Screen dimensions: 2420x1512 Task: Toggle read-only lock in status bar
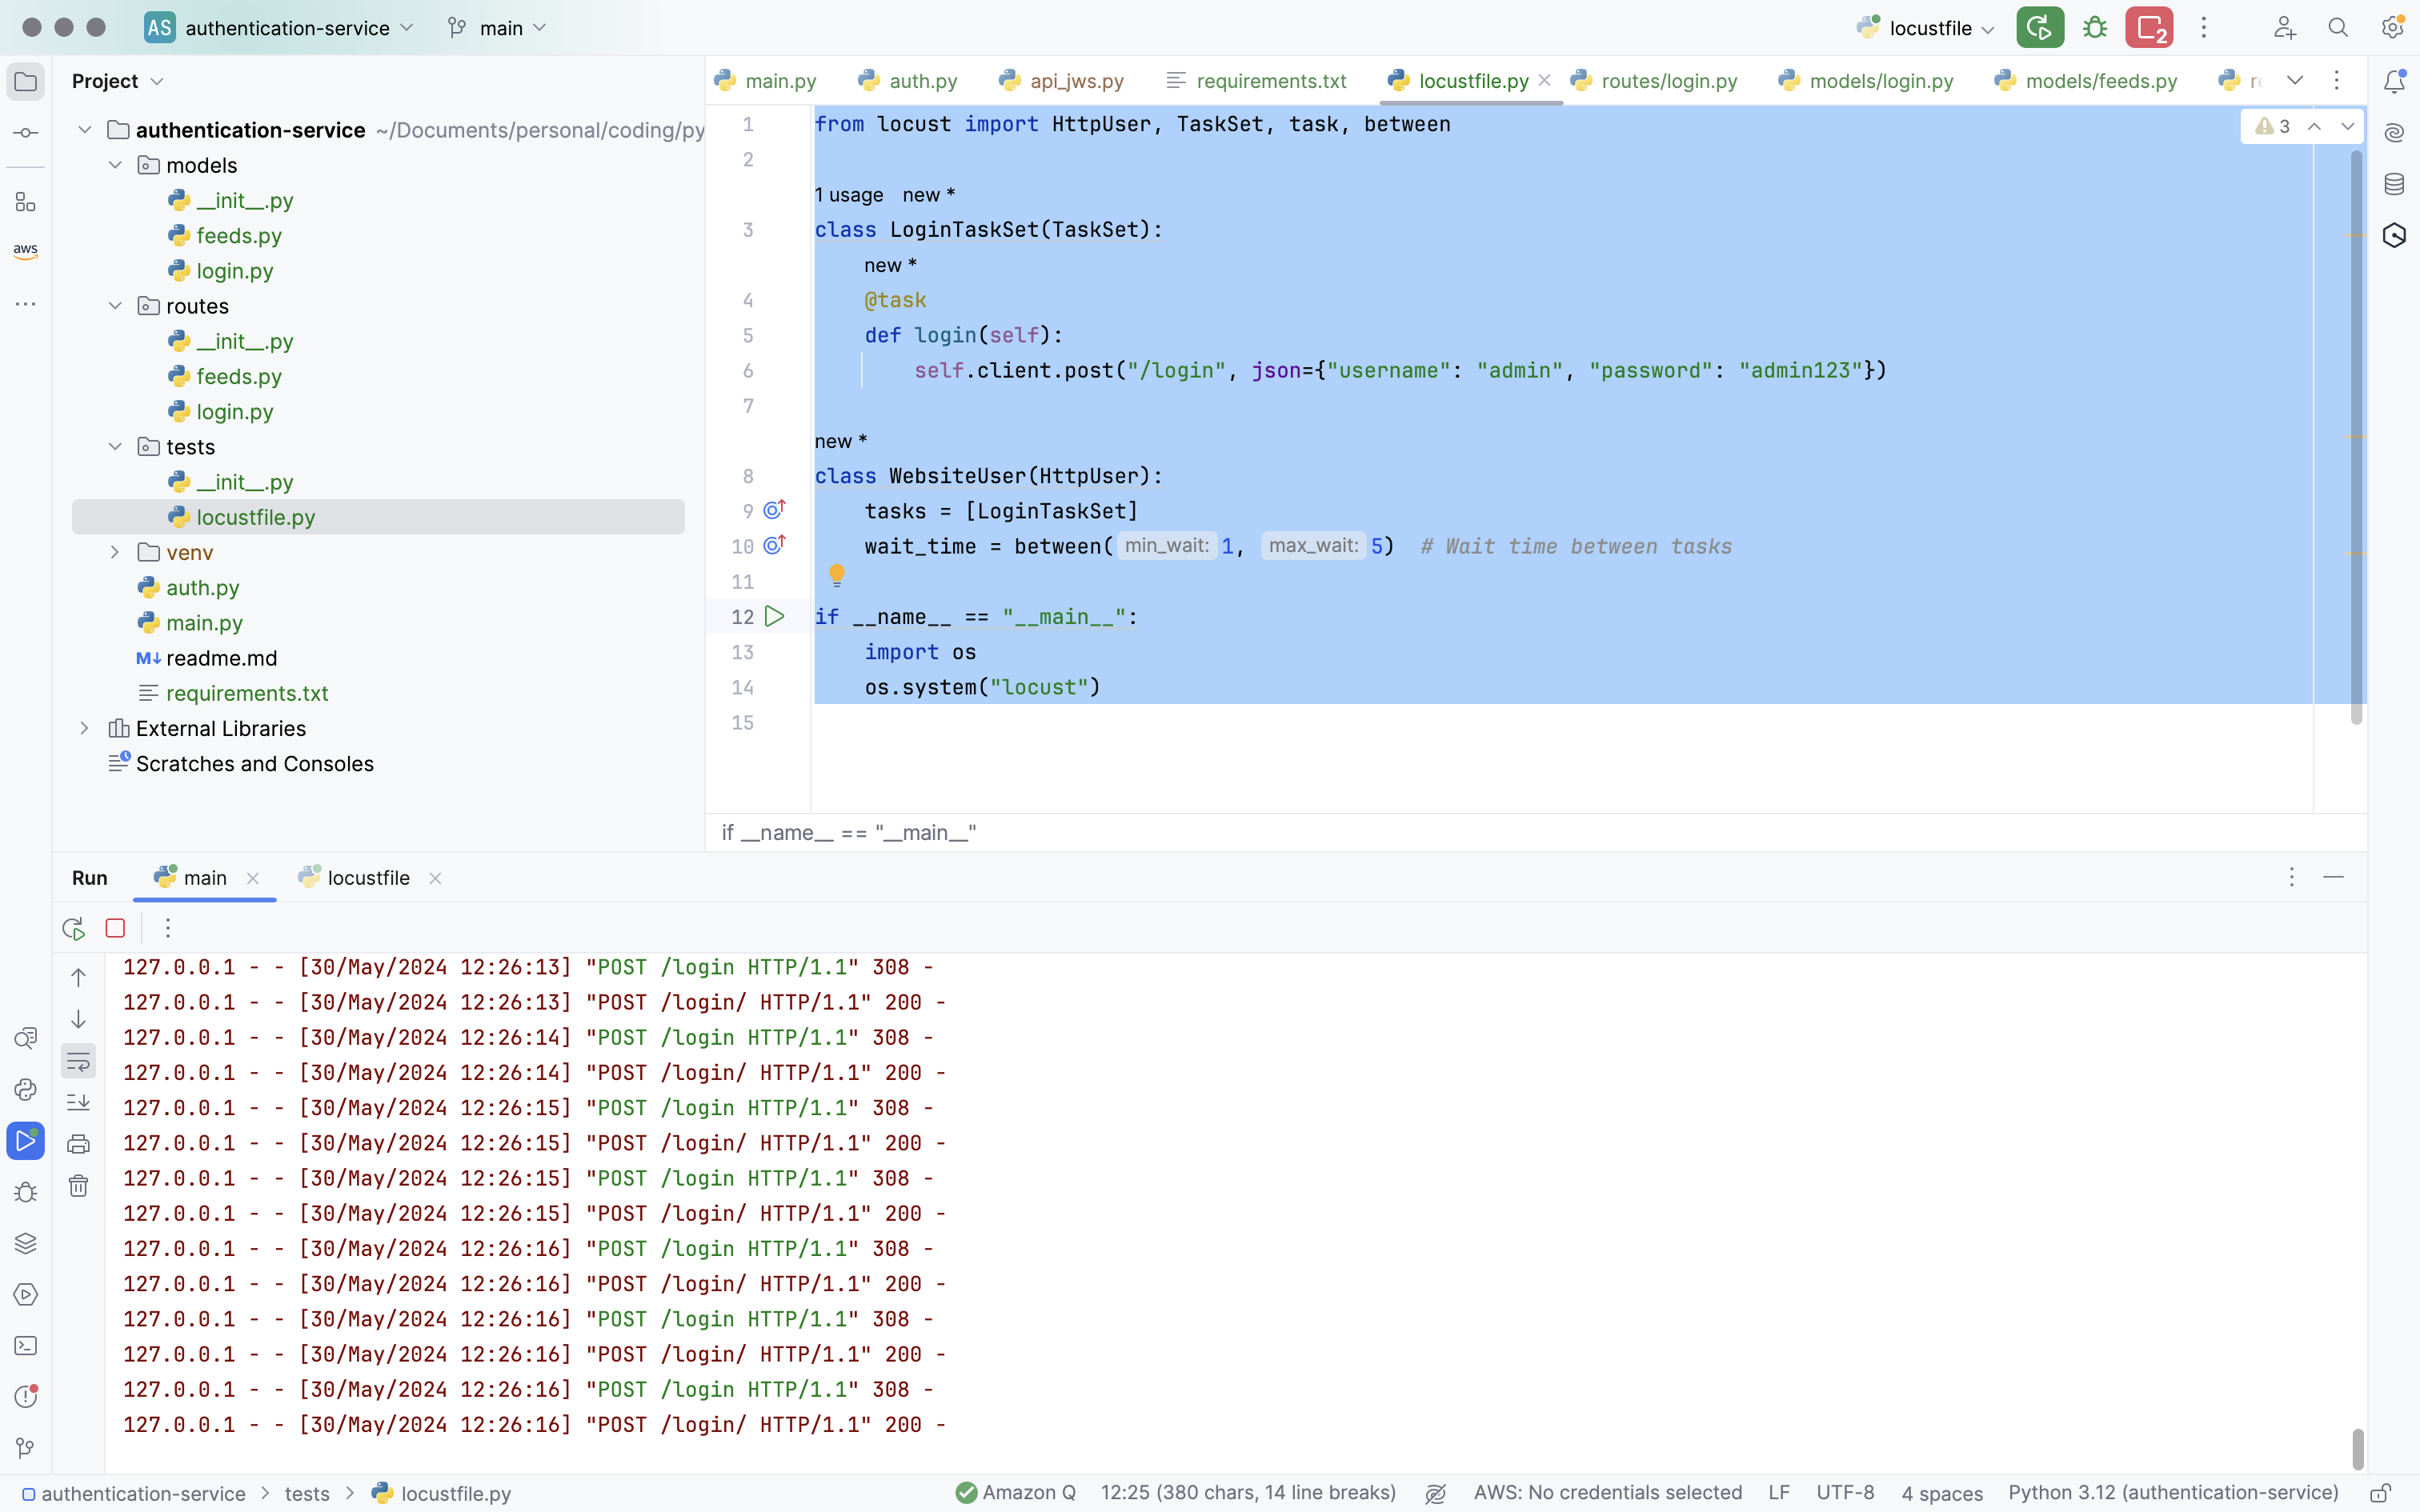2381,1493
